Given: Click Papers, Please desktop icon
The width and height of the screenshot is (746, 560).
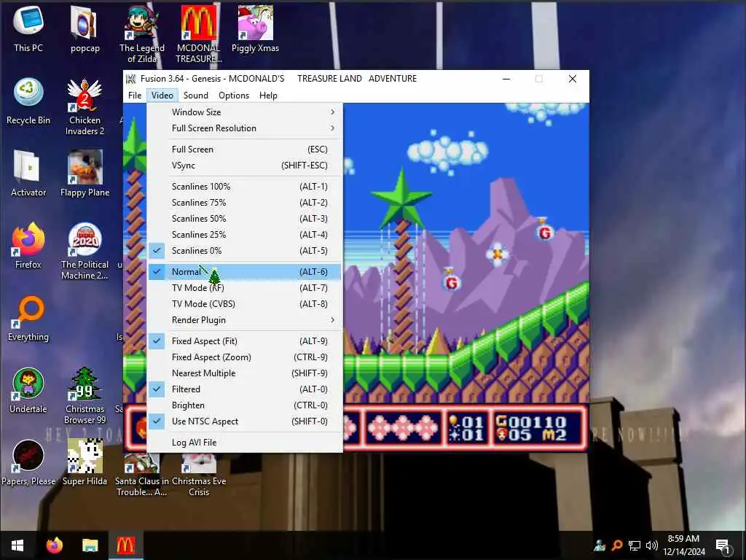Looking at the screenshot, I should pos(28,463).
